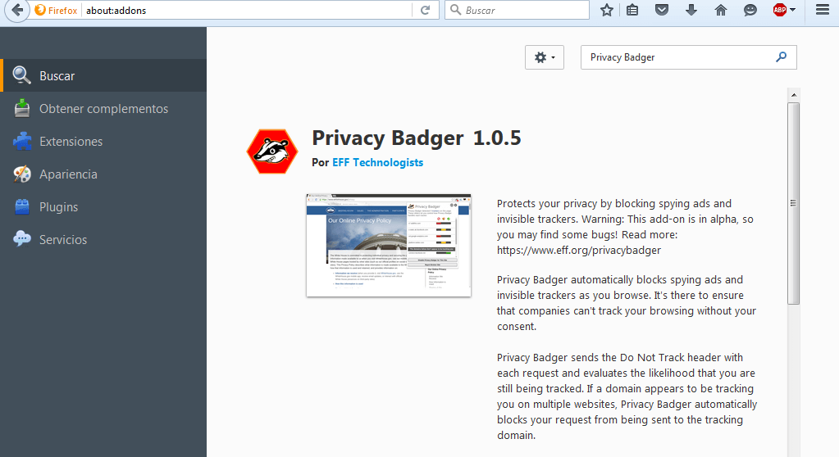Click the vertical scrollbar thumb
The image size is (839, 457).
pyautogui.click(x=794, y=204)
